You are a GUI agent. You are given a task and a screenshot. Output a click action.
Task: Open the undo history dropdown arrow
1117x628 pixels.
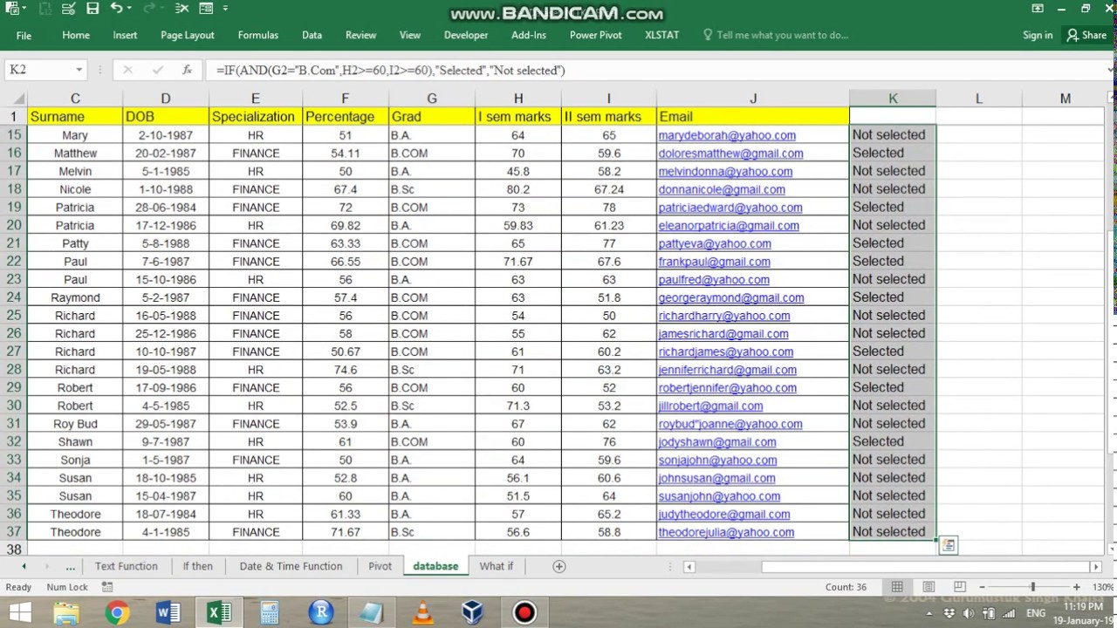point(129,9)
